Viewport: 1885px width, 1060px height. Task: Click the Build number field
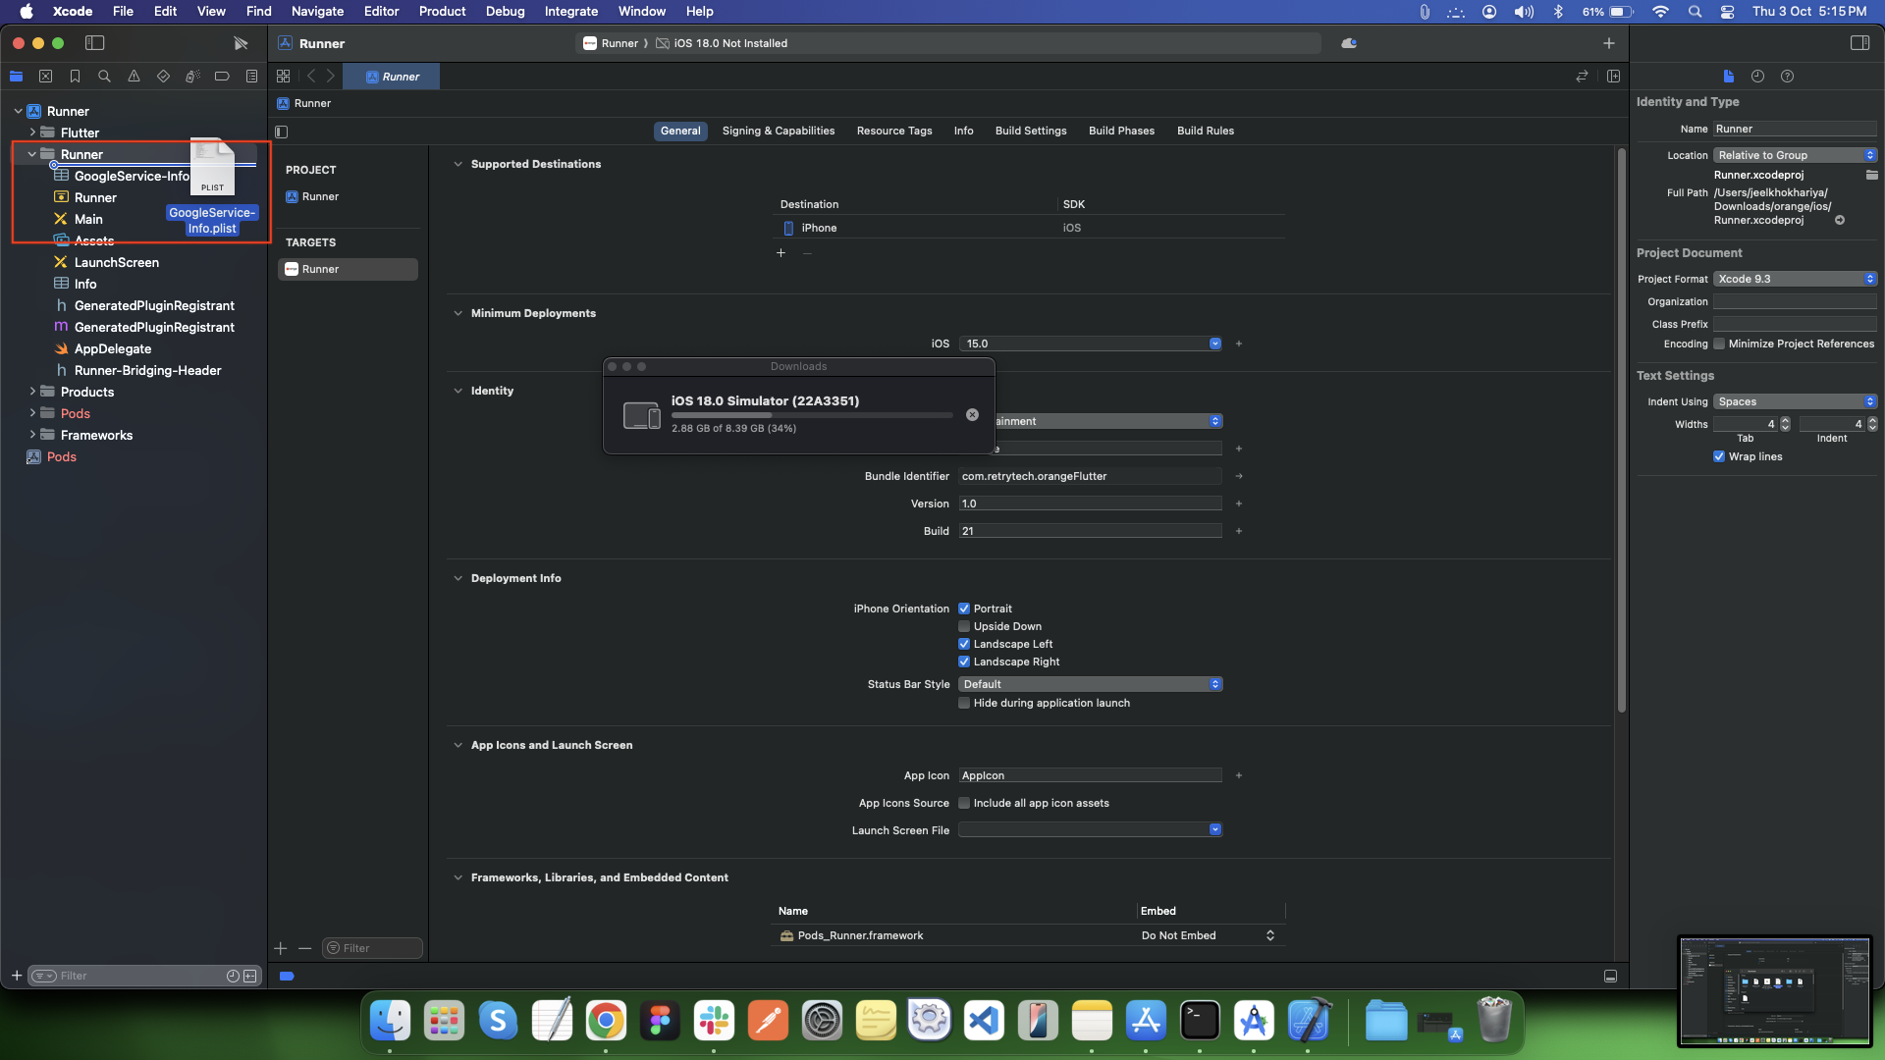tap(1090, 531)
